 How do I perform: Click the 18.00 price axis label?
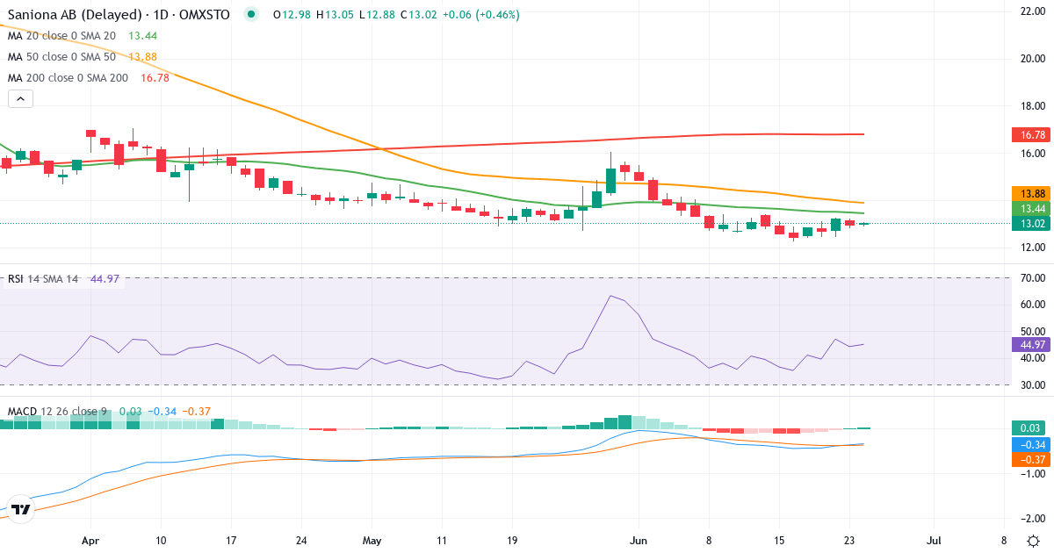point(1031,106)
